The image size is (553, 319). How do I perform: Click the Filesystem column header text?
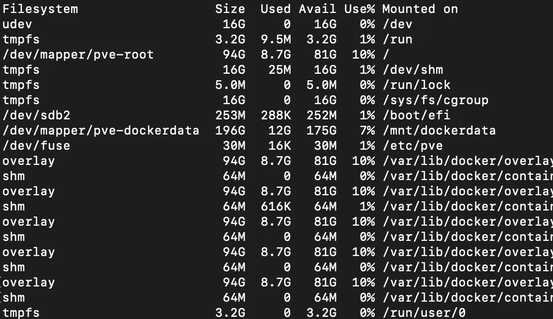click(40, 9)
